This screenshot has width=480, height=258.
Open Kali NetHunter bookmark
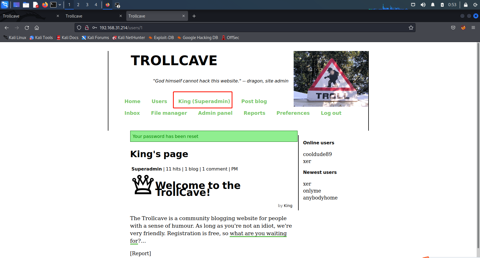point(129,38)
